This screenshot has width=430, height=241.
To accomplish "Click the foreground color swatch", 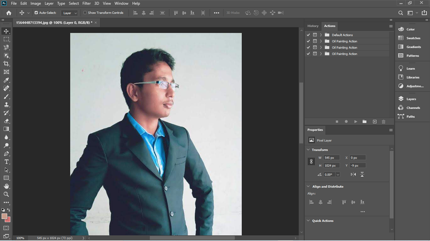I will click(4, 216).
